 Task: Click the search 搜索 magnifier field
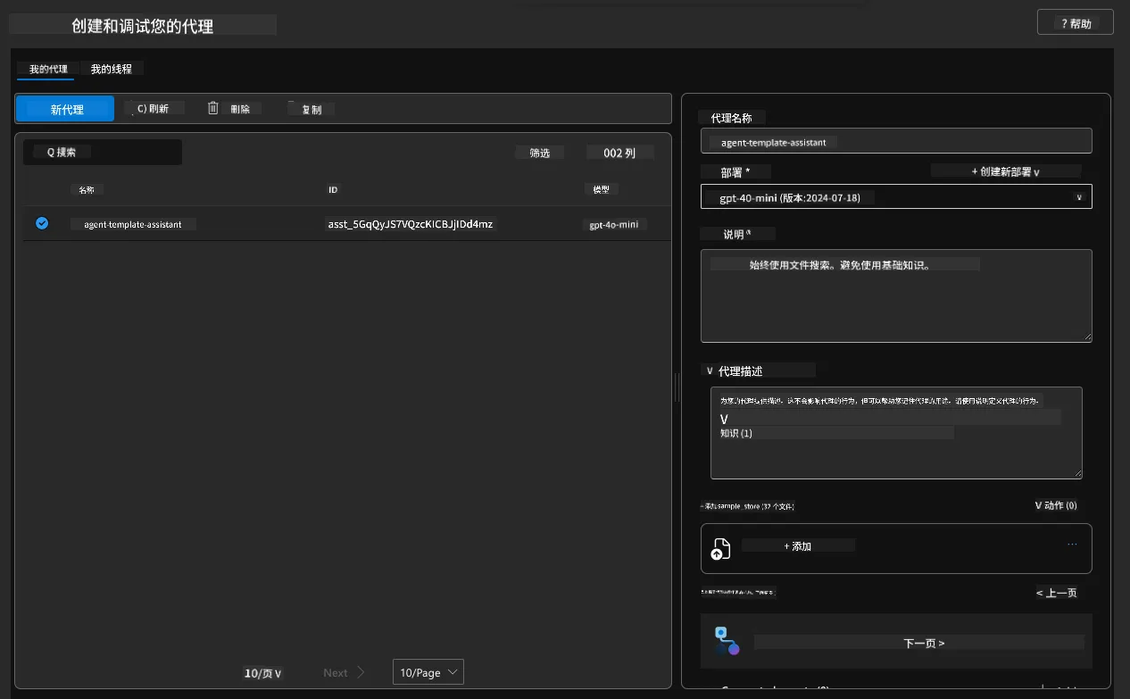tap(103, 152)
